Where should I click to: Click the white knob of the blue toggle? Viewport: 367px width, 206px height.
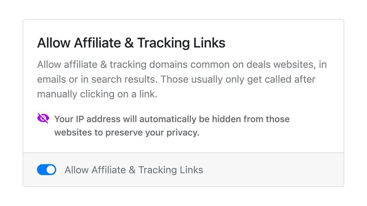point(51,170)
